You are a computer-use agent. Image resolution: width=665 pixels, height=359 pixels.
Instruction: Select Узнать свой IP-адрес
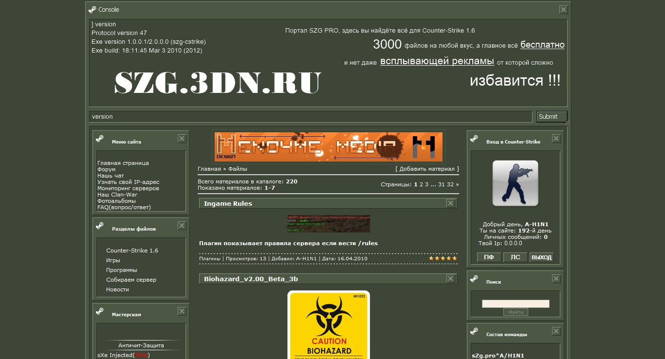coord(128,182)
